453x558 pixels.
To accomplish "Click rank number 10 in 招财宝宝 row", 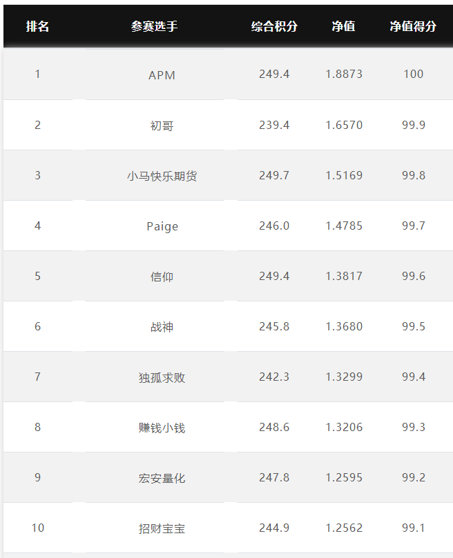I will tap(38, 528).
